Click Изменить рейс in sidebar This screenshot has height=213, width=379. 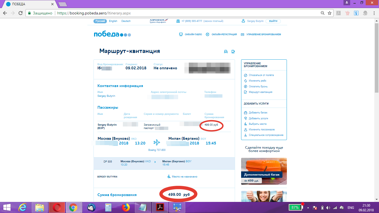coord(257,81)
